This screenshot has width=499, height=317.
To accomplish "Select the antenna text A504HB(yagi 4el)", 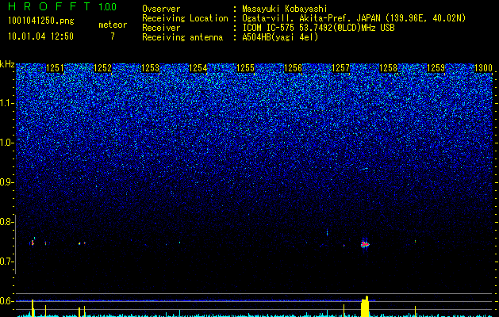I will pos(280,37).
